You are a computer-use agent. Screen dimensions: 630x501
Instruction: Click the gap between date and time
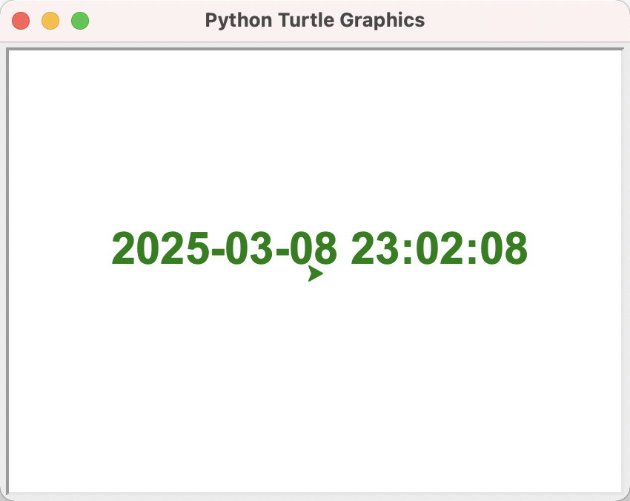345,248
